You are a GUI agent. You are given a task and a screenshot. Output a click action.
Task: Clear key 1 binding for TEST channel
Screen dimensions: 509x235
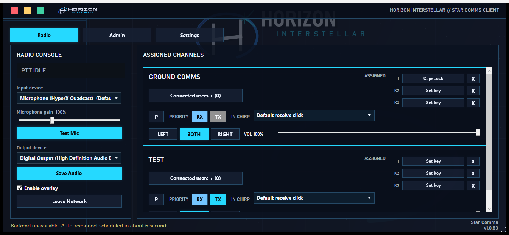pyautogui.click(x=473, y=161)
